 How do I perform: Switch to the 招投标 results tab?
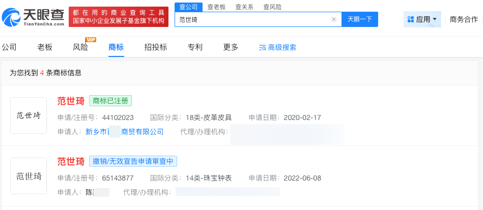[x=156, y=47]
